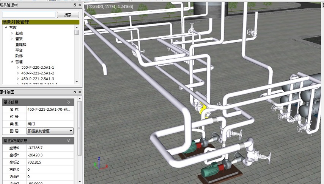The height and width of the screenshot is (184, 324).
Task: Float the 场景管理树 panel with the undock icon
Action: point(75,5)
